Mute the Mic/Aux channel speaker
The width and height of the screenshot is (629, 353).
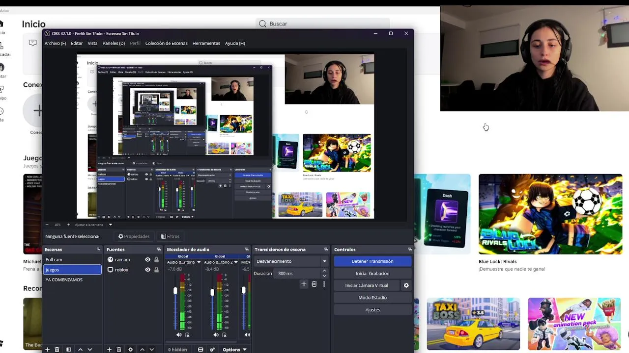point(247,335)
